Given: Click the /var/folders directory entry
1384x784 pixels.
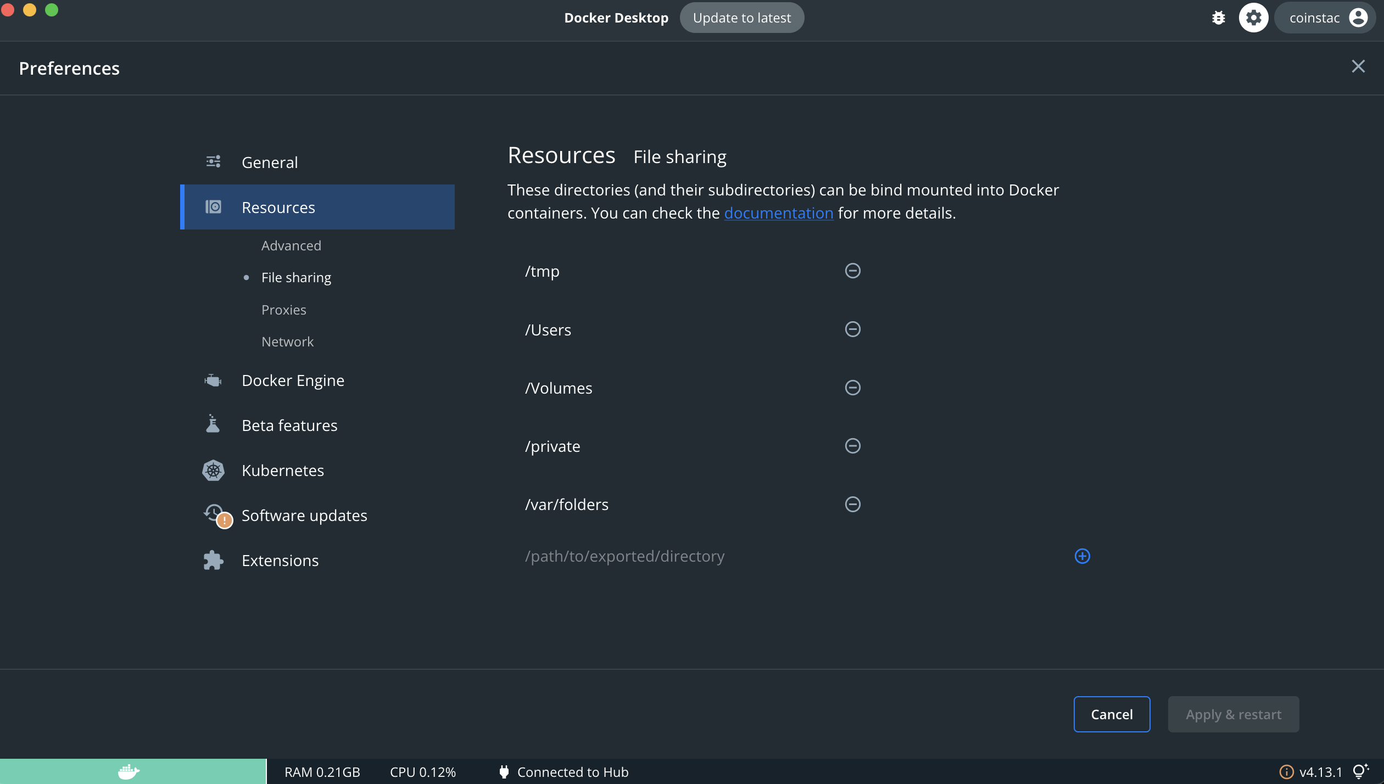Looking at the screenshot, I should [x=566, y=505].
